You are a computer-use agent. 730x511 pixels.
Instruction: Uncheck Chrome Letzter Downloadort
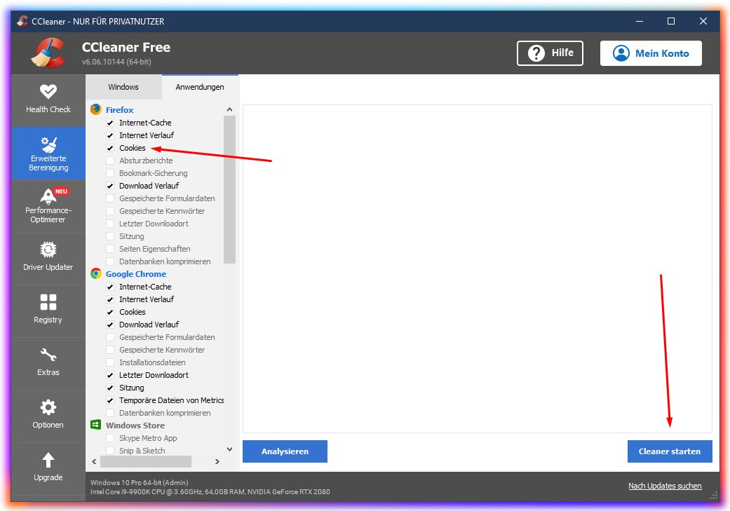110,374
